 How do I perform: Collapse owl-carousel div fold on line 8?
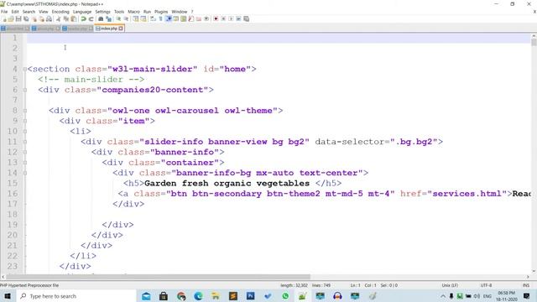(25, 111)
